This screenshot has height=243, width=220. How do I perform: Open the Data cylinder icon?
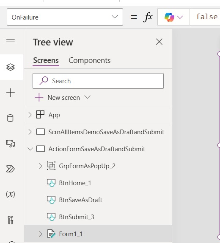10,118
